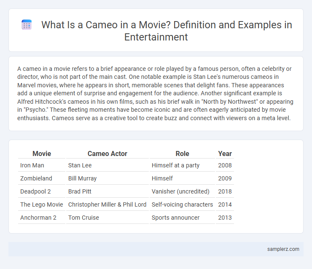This screenshot has width=312, height=269.
Task: Select the 'Movie' column header
Action: click(x=42, y=153)
